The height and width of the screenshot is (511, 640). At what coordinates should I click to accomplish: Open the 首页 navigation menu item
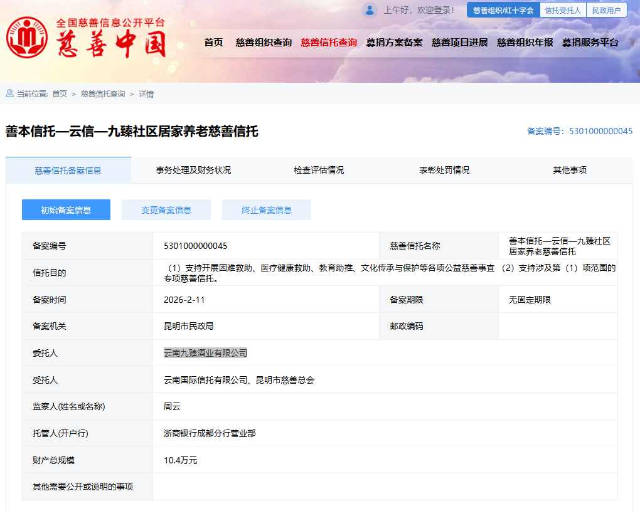pos(213,43)
